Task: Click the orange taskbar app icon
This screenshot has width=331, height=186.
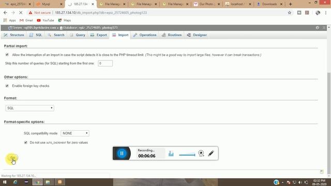Action: pos(60,182)
